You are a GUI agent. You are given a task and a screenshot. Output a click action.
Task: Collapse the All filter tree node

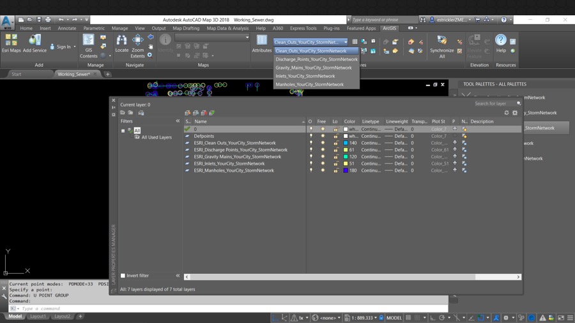coord(123,130)
